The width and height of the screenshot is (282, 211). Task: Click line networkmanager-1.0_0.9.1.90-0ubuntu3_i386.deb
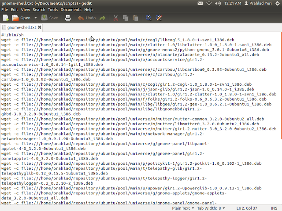click(57, 139)
